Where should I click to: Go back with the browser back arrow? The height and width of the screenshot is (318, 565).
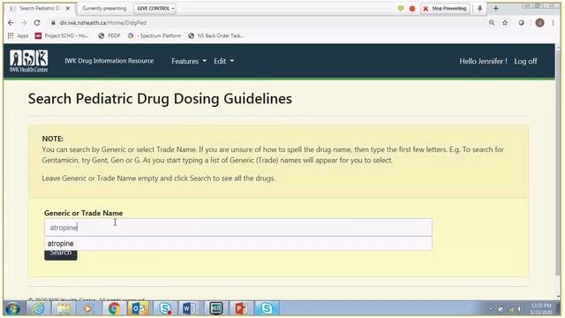pyautogui.click(x=11, y=23)
